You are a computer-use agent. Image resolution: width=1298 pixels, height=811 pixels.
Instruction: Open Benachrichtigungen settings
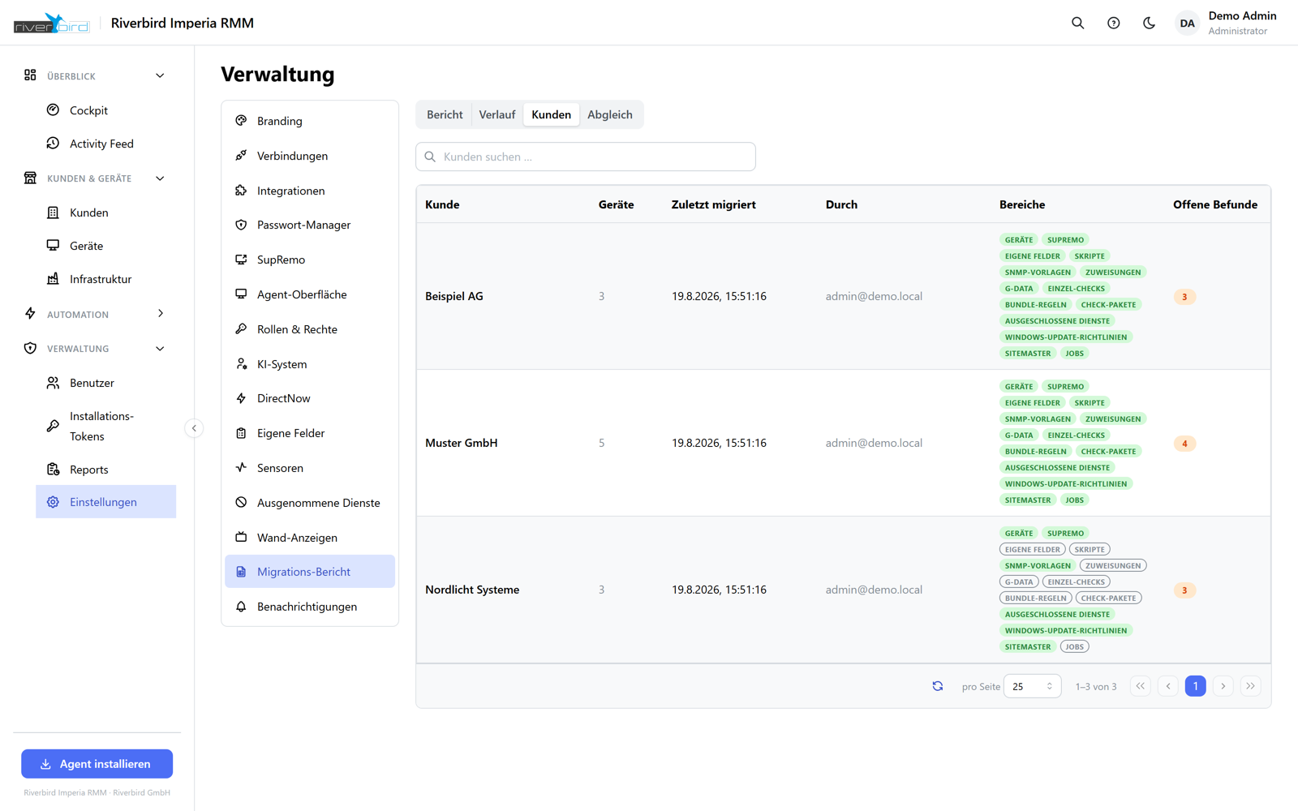[310, 607]
